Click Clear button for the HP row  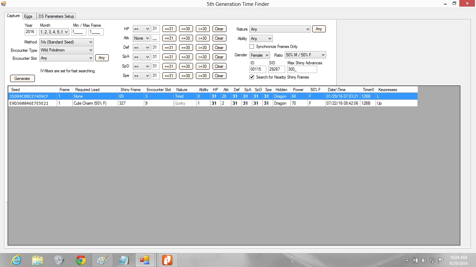pos(219,29)
